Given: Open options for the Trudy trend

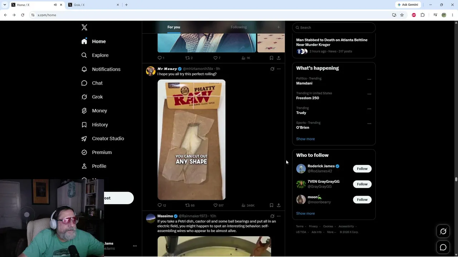Looking at the screenshot, I should 369,109.
